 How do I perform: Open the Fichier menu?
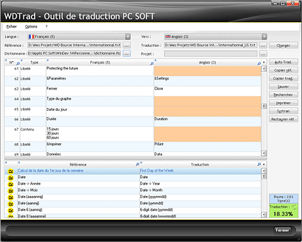(x=11, y=26)
